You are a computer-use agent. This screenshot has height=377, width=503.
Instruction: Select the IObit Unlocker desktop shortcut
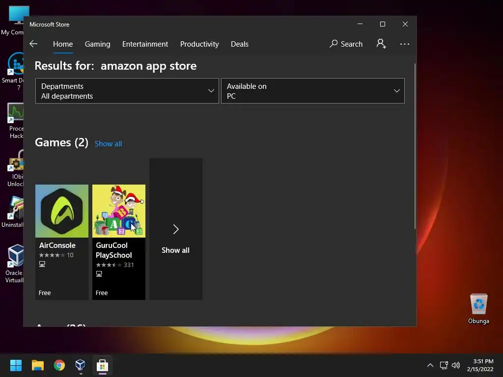pos(14,169)
